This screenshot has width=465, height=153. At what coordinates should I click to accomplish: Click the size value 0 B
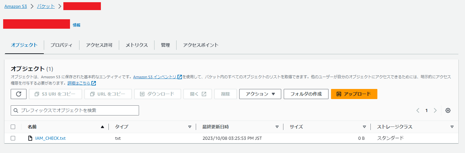tap(361, 138)
